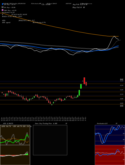The width and height of the screenshot is (125, 165).
Task: Click the MACD histogram panel
Action: point(15,155)
